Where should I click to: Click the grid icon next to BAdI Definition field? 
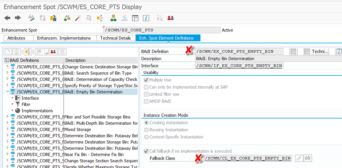click(293, 51)
